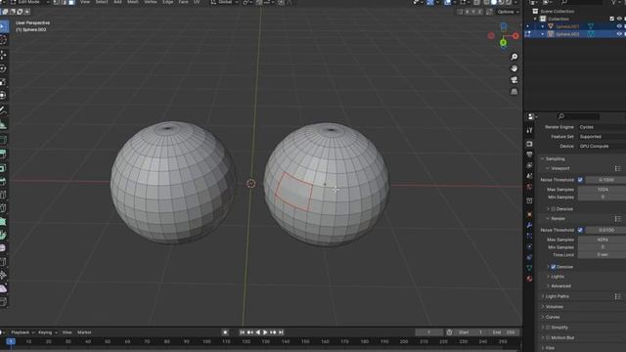Image resolution: width=626 pixels, height=352 pixels.
Task: Uncheck the Collection exclude checkbox in the Outliner
Action: [x=612, y=19]
